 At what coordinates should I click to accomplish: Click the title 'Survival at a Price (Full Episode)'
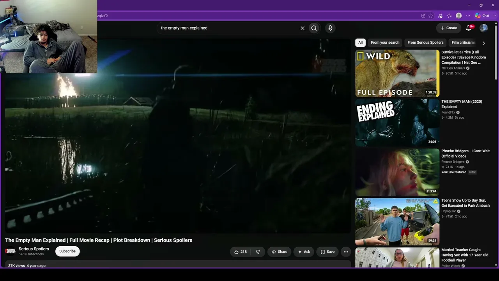pos(464,57)
